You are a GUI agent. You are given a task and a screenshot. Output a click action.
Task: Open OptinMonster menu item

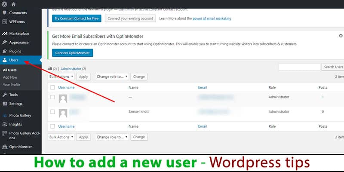[x=21, y=147]
